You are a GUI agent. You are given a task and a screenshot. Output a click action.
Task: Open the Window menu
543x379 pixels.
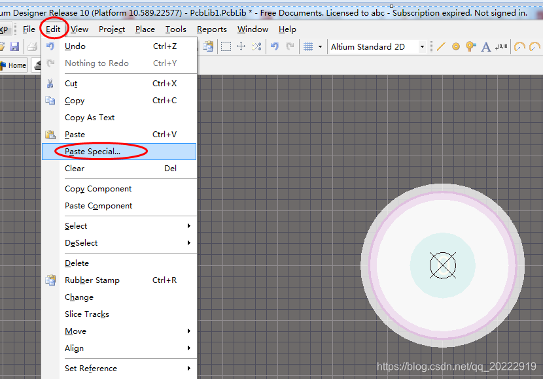253,29
